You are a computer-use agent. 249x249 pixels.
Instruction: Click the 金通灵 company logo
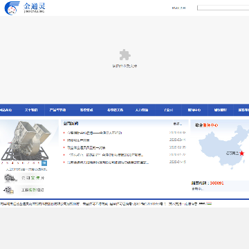25,8
